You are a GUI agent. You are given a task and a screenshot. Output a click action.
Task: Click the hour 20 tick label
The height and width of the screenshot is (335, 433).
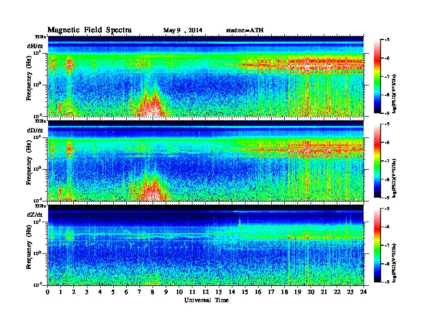click(311, 292)
